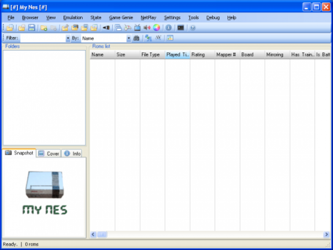Open the State menu

[96, 18]
